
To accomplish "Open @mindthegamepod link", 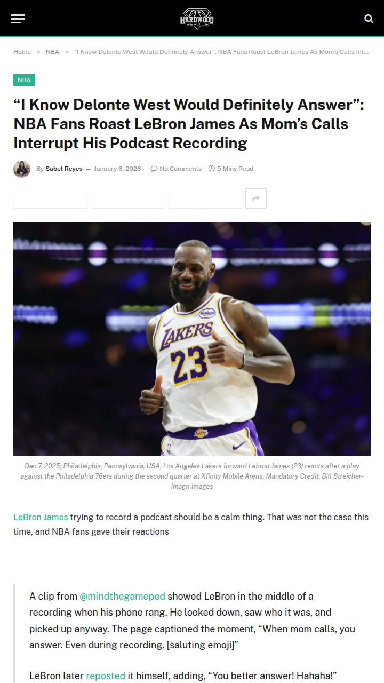I will 123,596.
